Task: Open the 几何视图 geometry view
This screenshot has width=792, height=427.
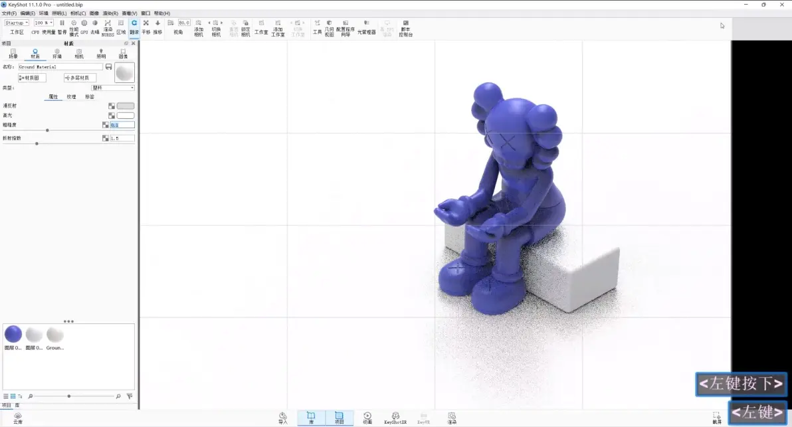Action: (330, 28)
